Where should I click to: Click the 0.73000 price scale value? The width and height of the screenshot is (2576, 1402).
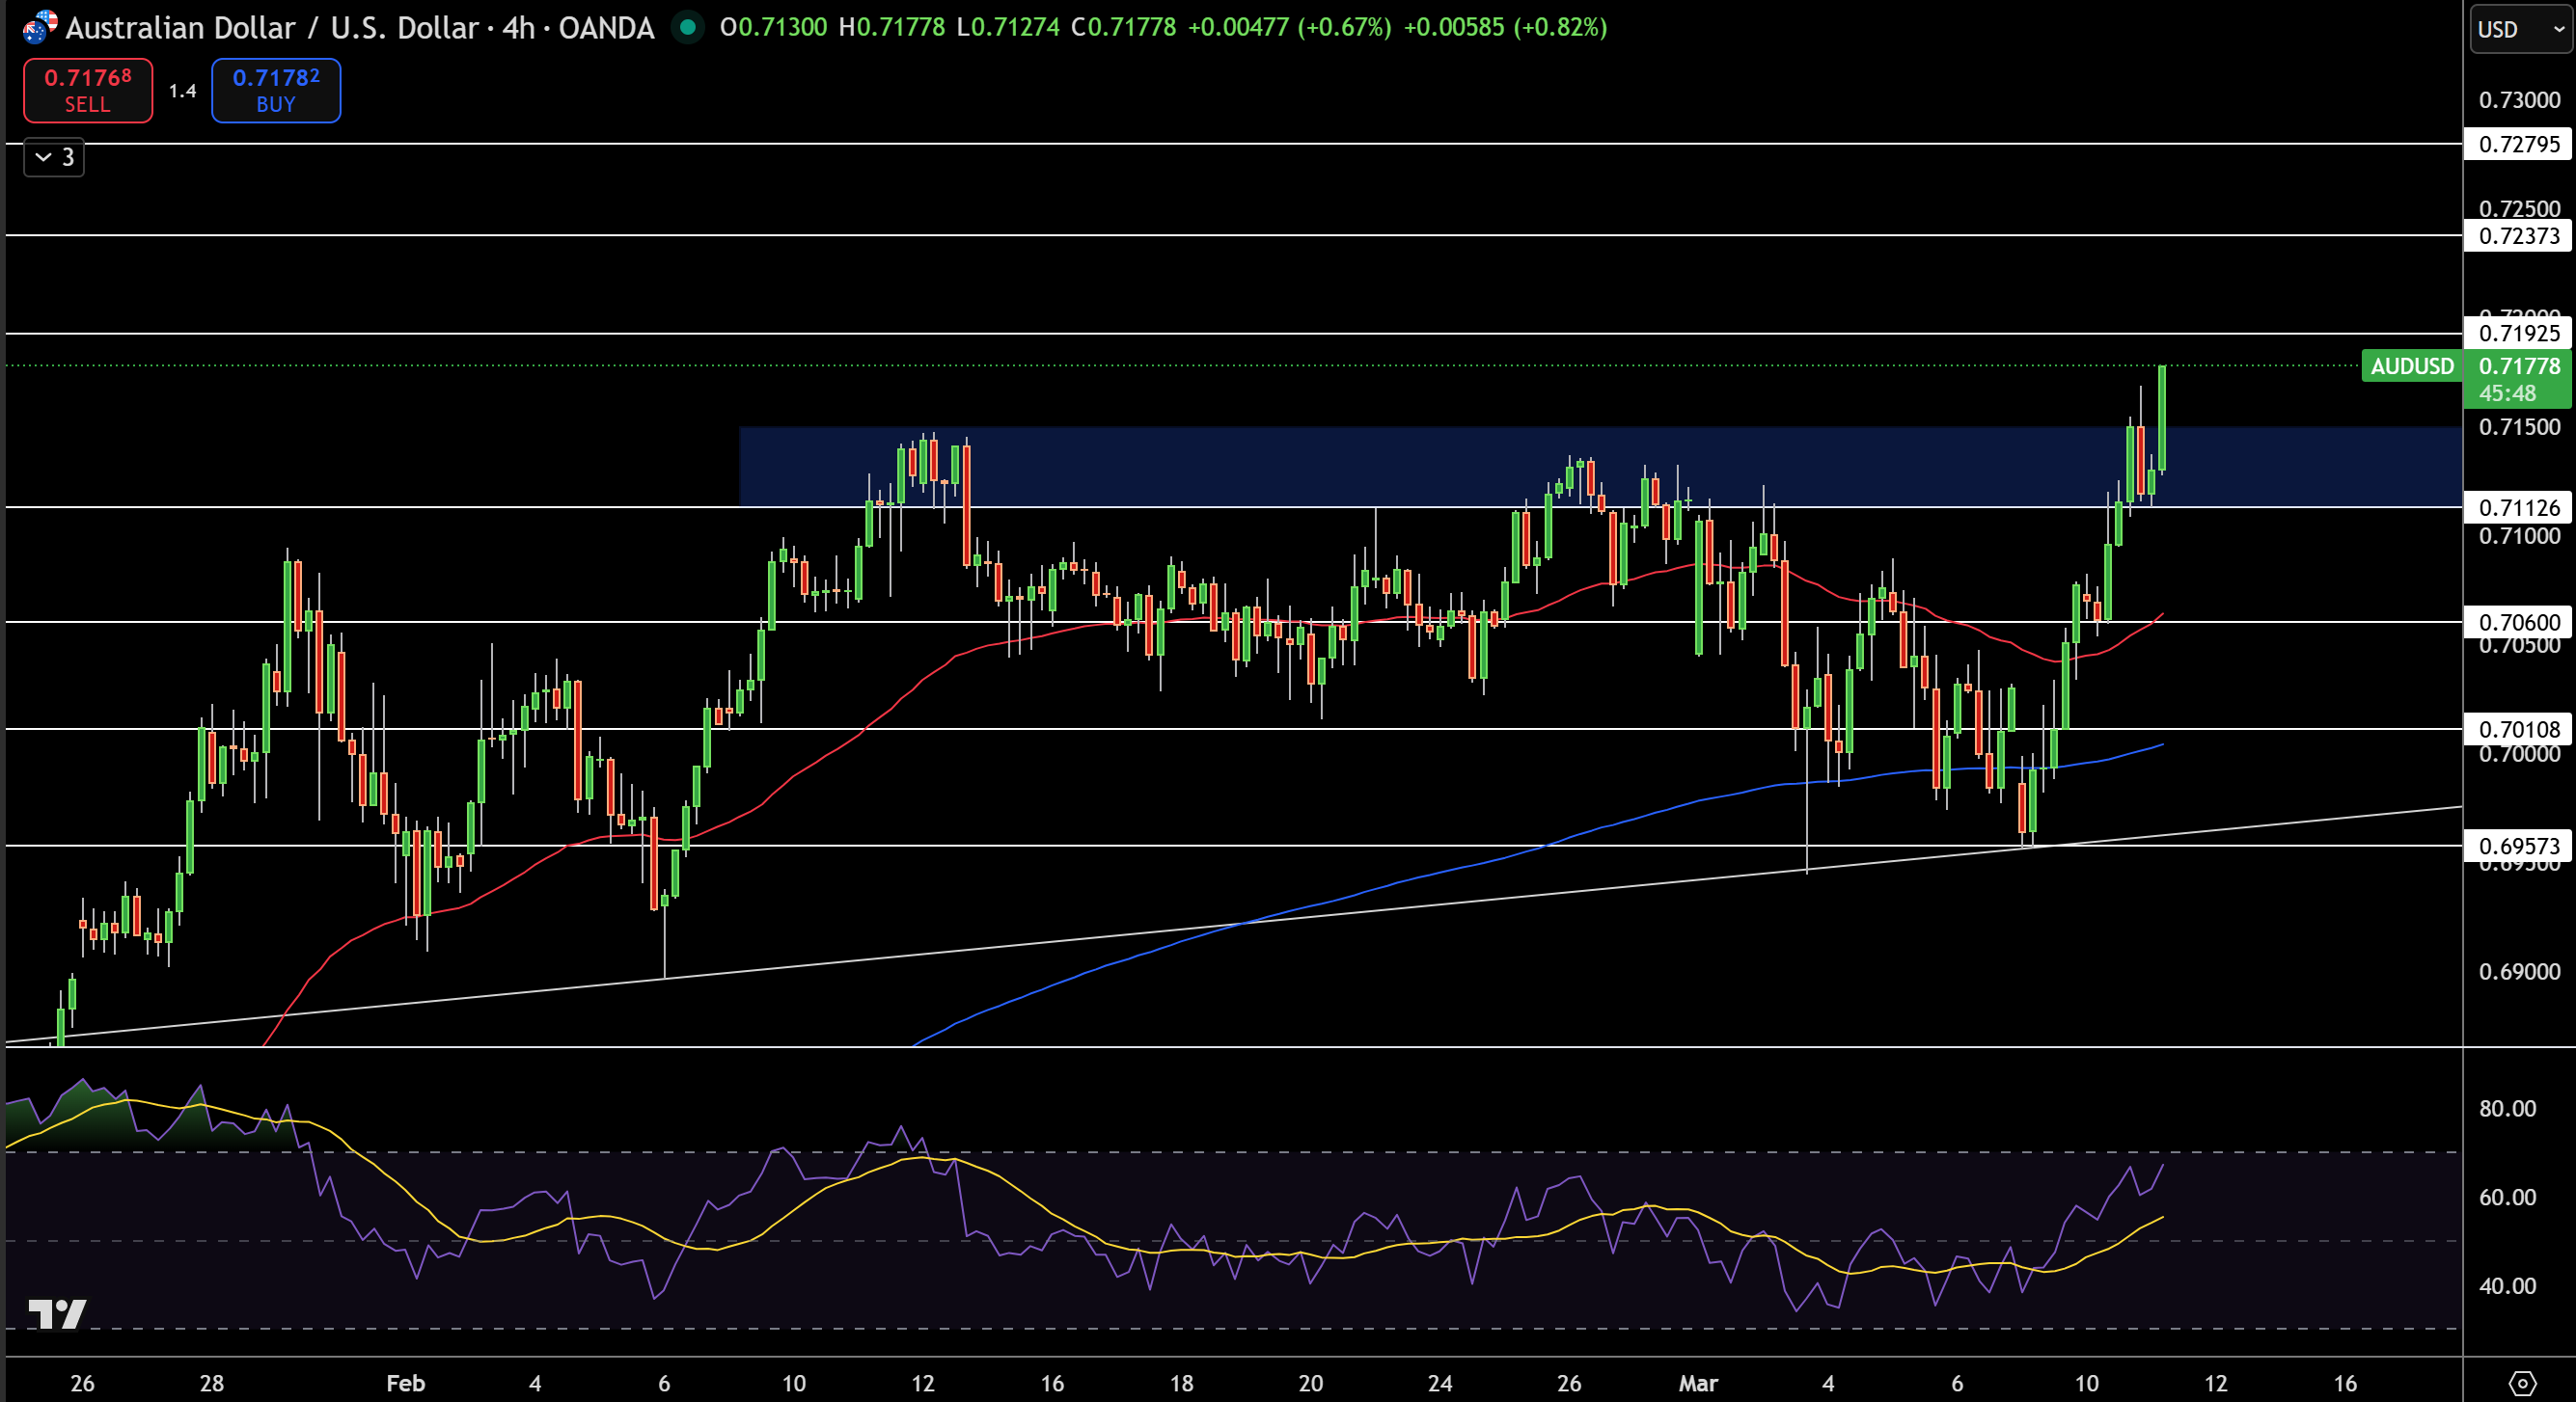2519,100
